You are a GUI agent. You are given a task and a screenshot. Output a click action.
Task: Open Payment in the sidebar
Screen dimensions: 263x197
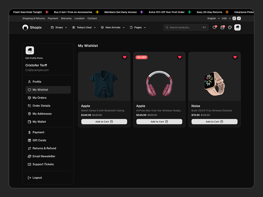[x=48, y=132]
